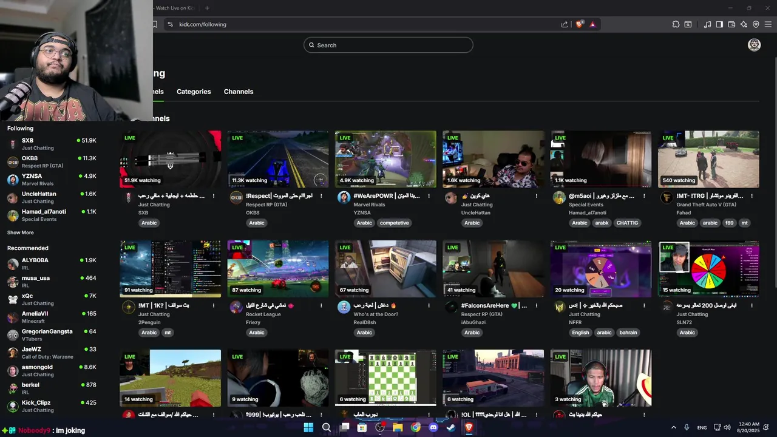The width and height of the screenshot is (777, 437).
Task: Open options menu for Fahad stream card
Action: pos(752,196)
